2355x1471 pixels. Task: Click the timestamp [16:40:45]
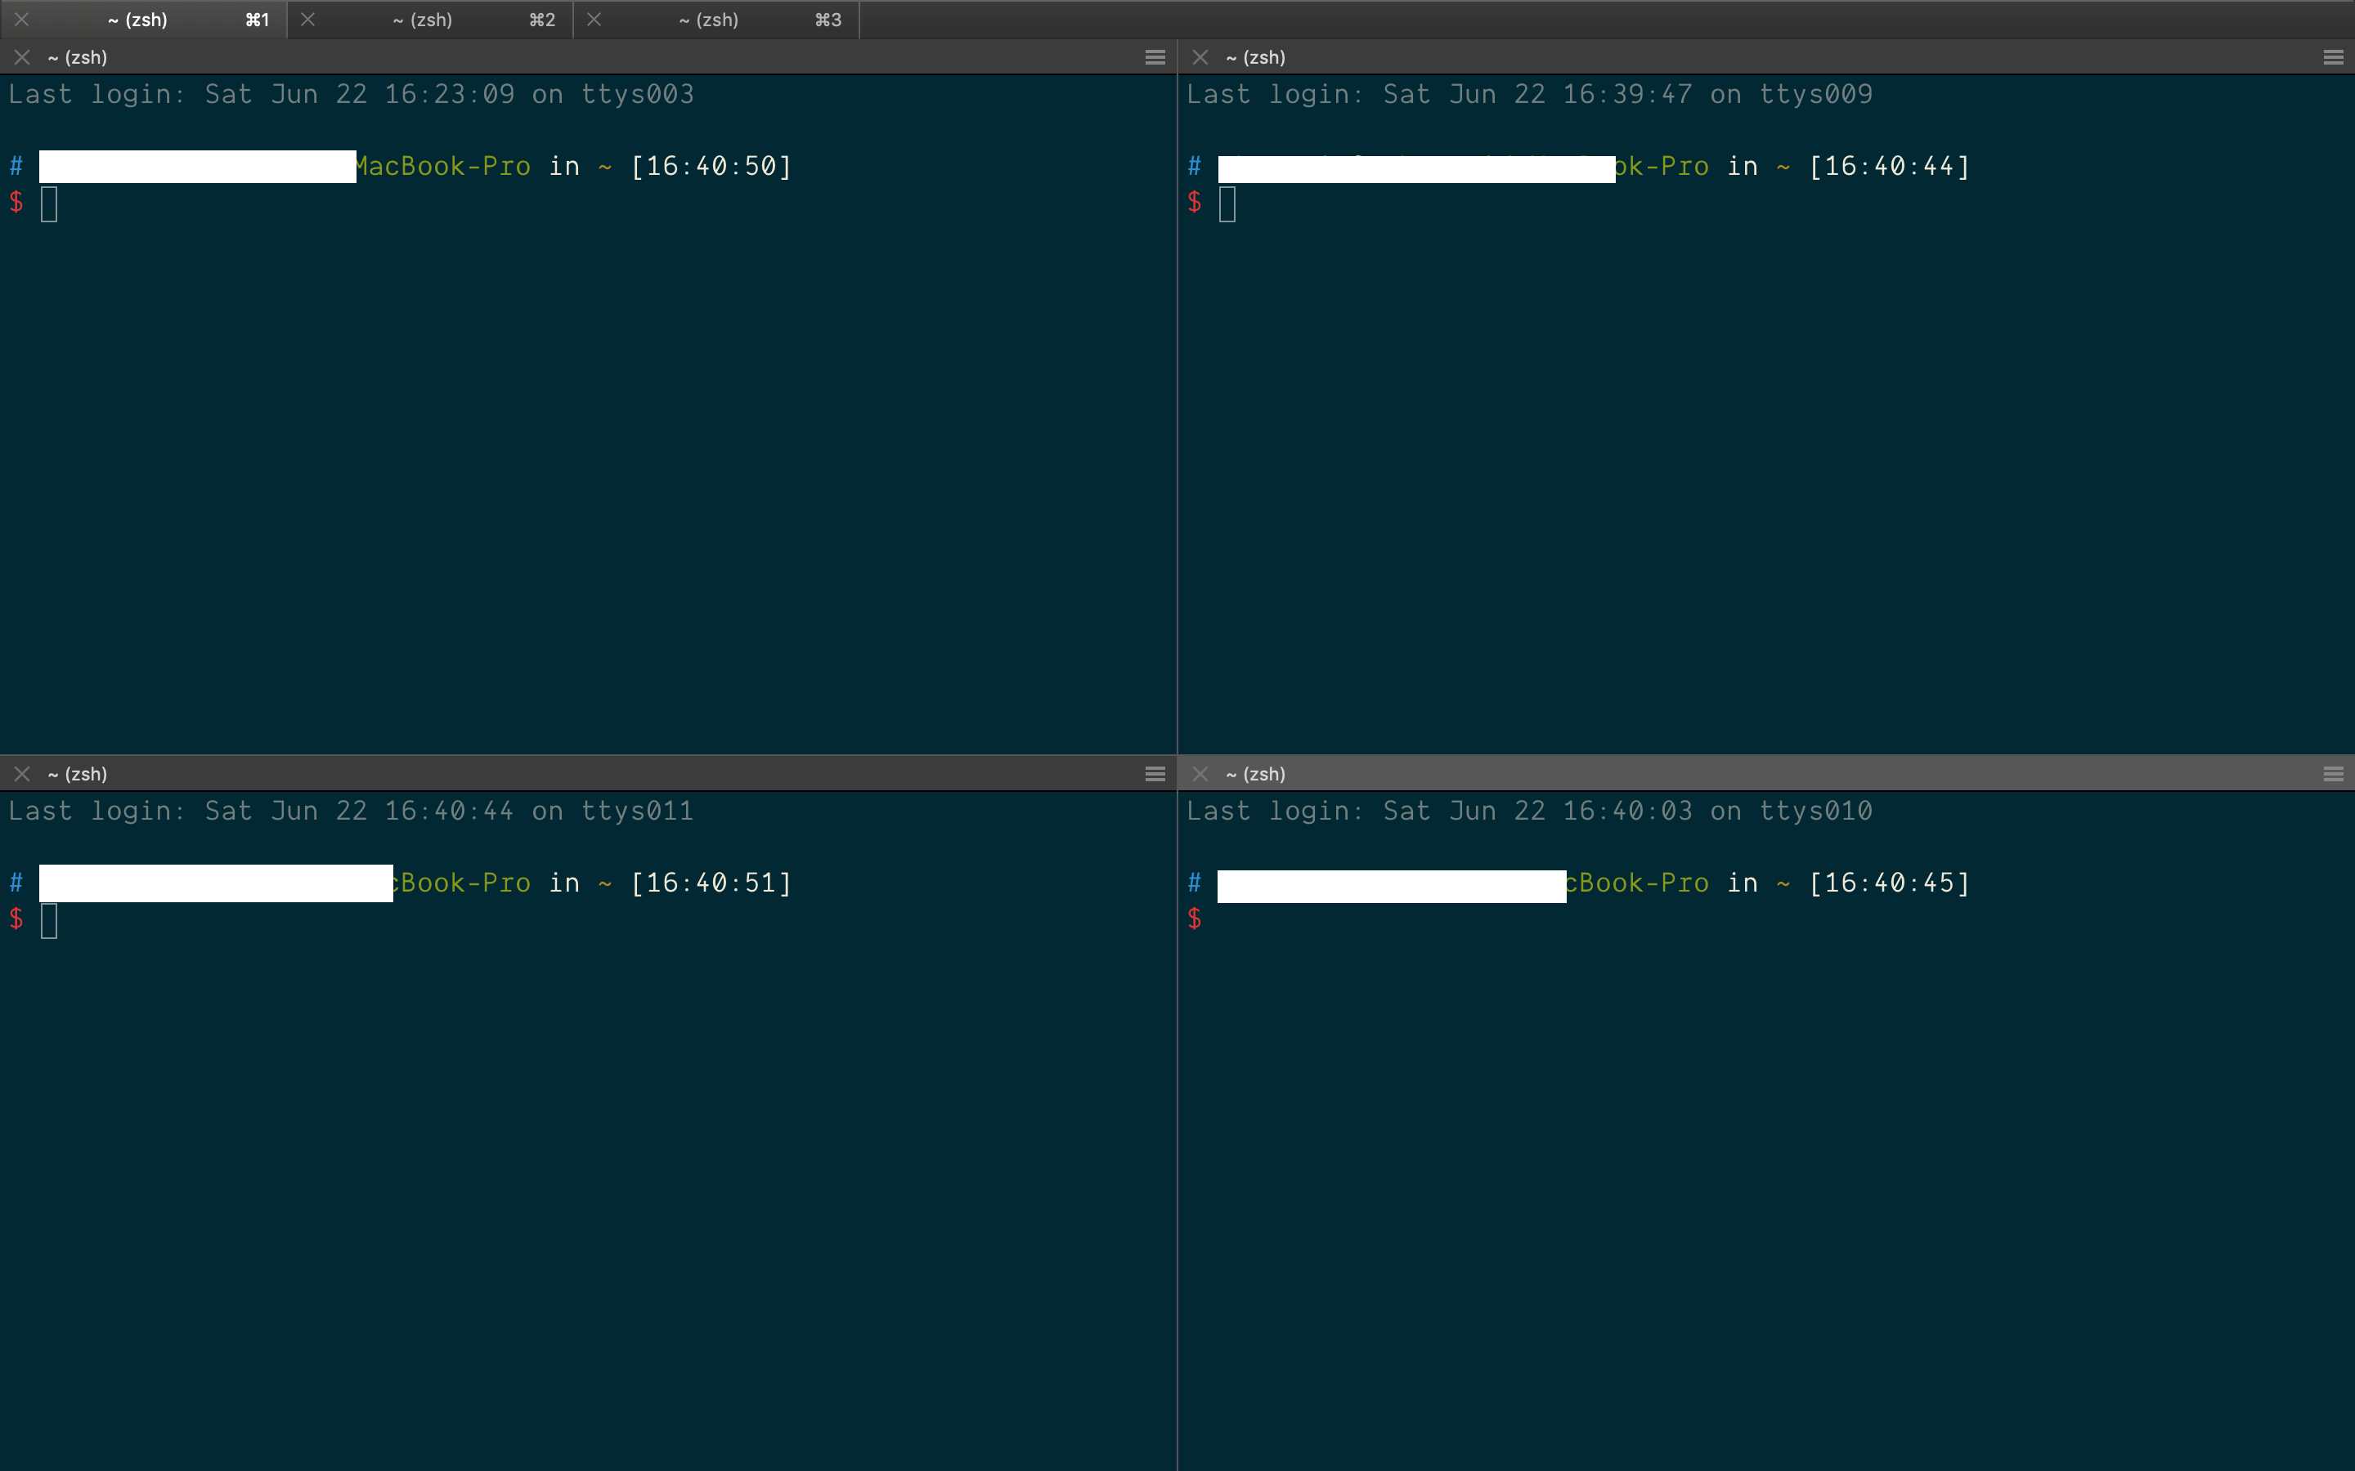[x=1890, y=883]
